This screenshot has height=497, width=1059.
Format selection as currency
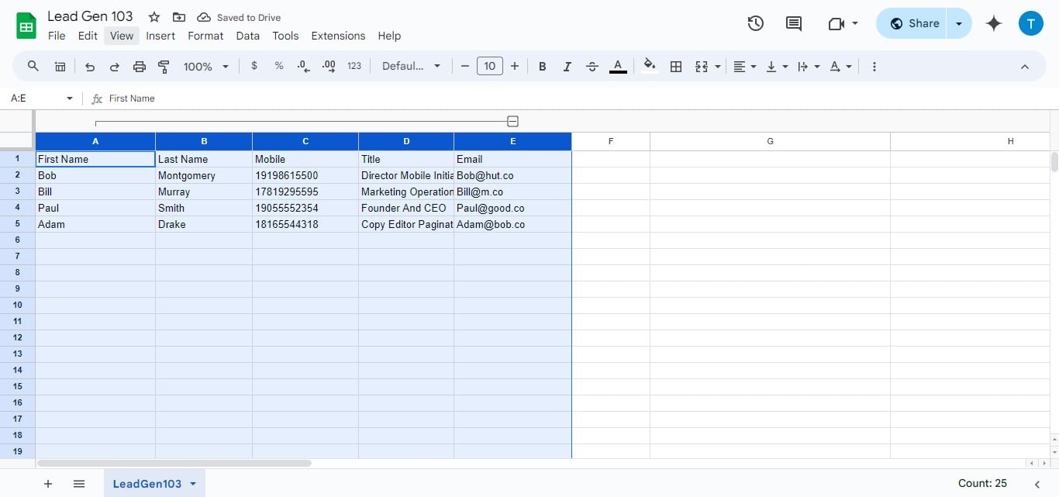click(x=254, y=66)
